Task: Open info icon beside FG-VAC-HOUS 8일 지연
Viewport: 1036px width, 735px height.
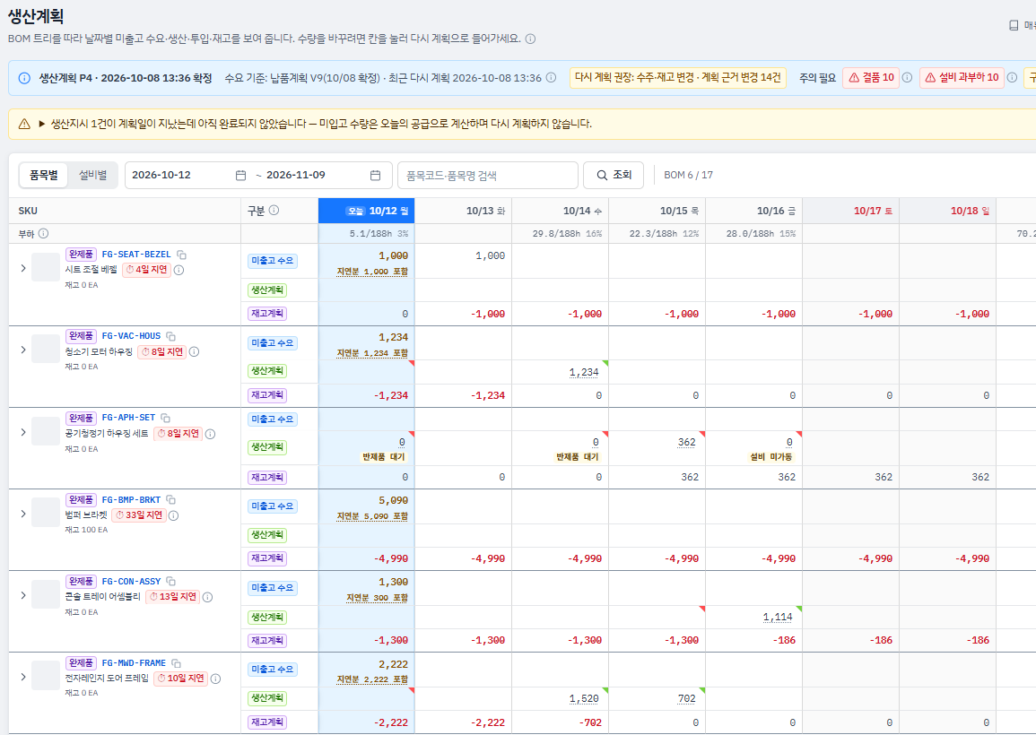Action: [x=195, y=352]
